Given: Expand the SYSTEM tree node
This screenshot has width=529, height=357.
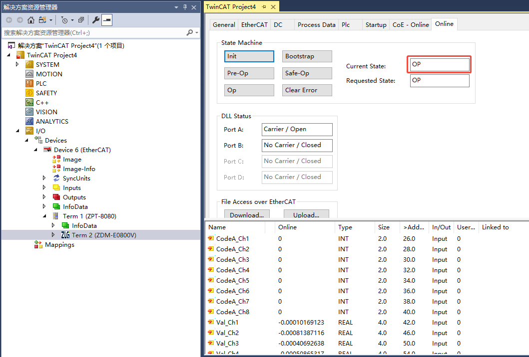Looking at the screenshot, I should point(17,64).
